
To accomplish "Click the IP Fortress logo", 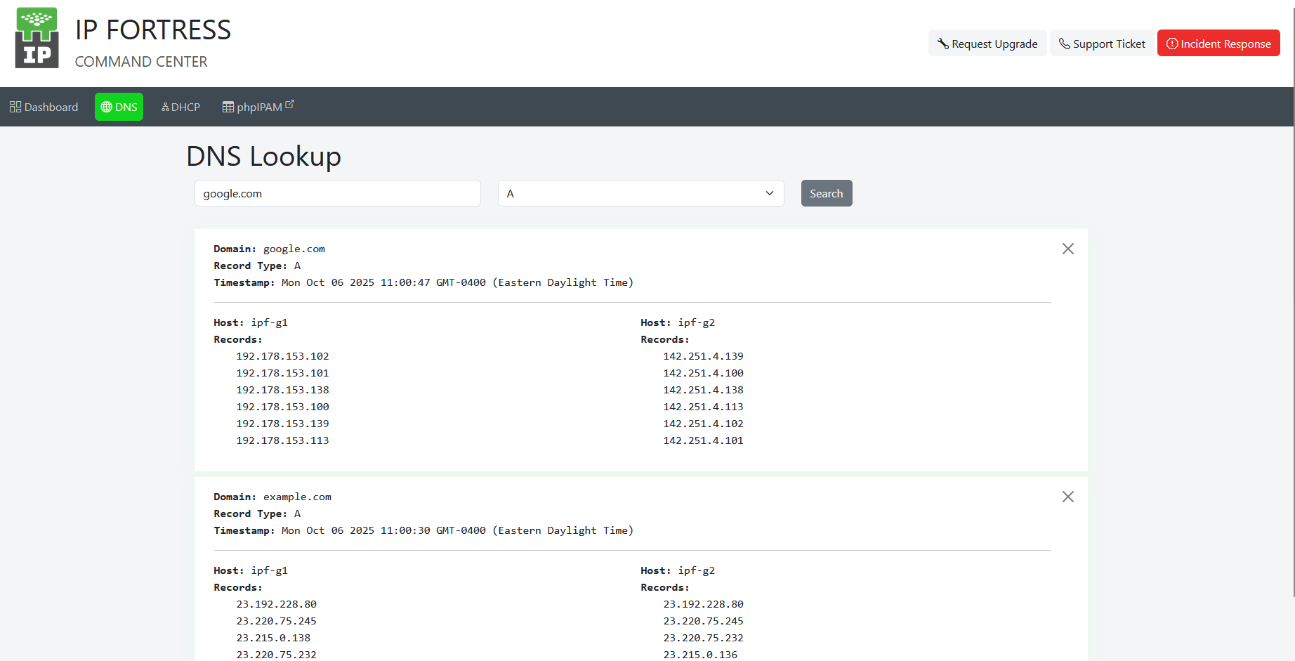I will (x=37, y=37).
